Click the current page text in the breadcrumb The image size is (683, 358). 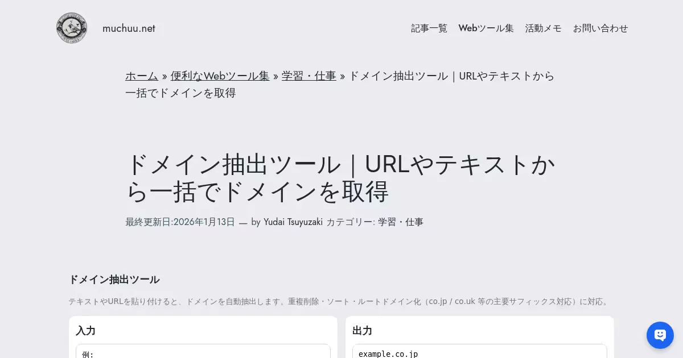(340, 84)
